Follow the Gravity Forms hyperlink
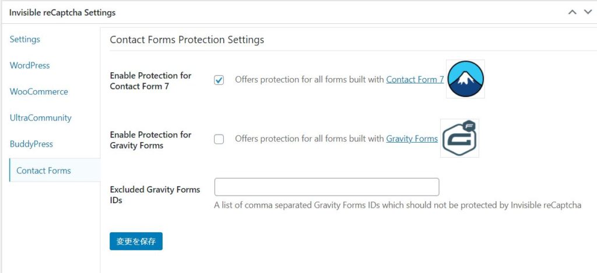 point(412,139)
